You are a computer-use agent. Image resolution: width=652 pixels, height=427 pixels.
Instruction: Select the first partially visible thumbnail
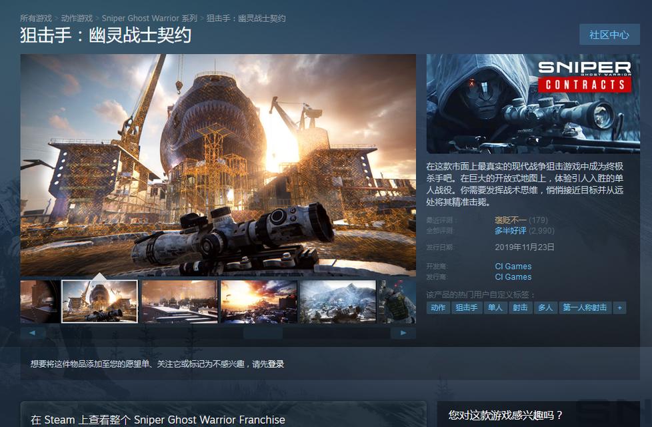40,302
